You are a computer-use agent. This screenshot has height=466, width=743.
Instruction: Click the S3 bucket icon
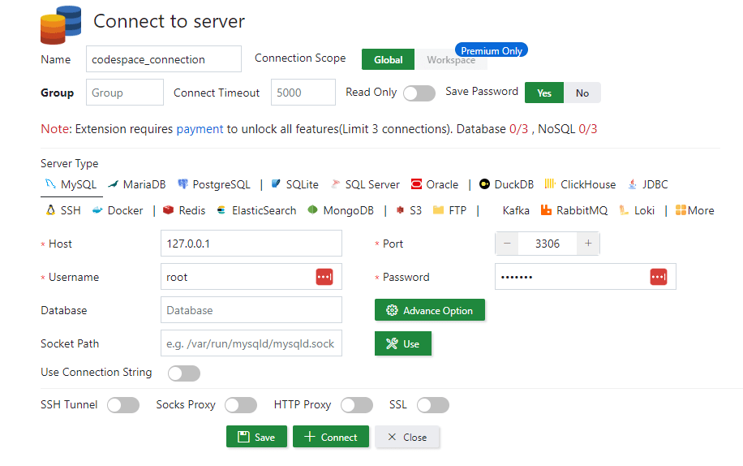pos(400,210)
